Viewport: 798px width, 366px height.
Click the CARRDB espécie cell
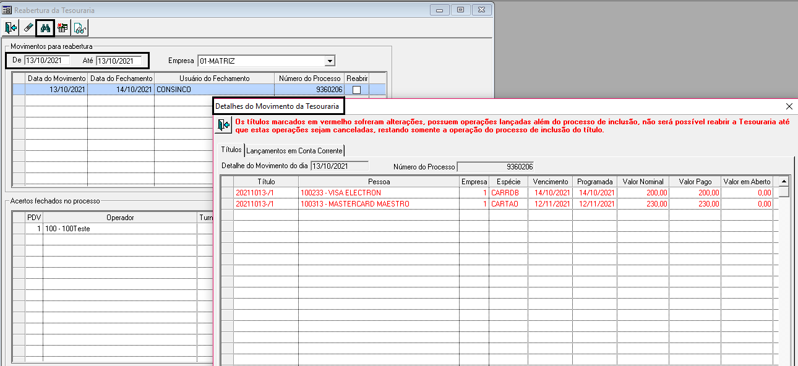coord(508,192)
